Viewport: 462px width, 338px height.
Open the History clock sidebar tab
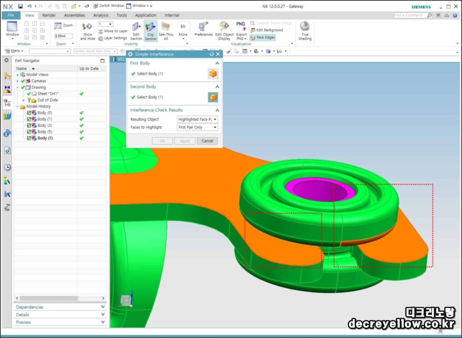[x=7, y=167]
